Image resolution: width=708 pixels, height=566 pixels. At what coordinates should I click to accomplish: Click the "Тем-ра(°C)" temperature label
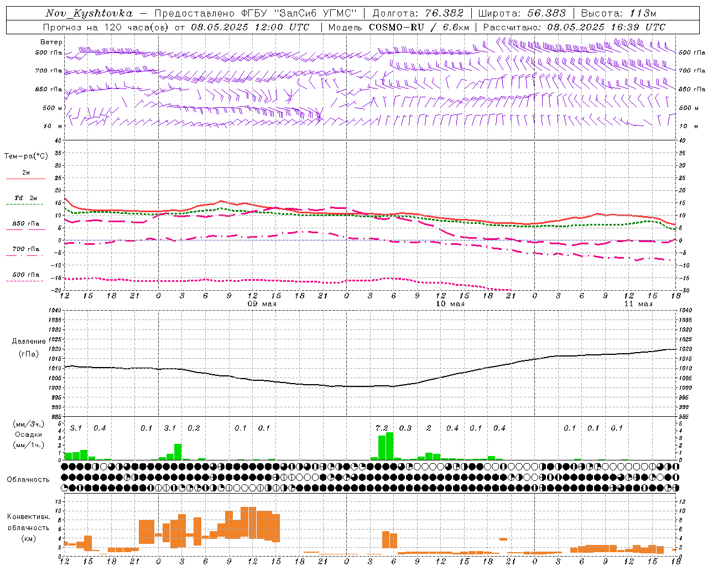click(26, 156)
